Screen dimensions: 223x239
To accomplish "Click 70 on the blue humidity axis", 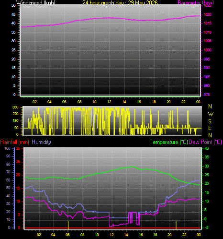I will pos(8,172).
